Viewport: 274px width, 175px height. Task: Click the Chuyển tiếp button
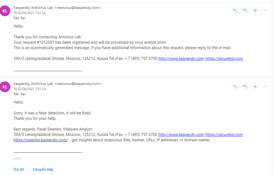[43, 169]
